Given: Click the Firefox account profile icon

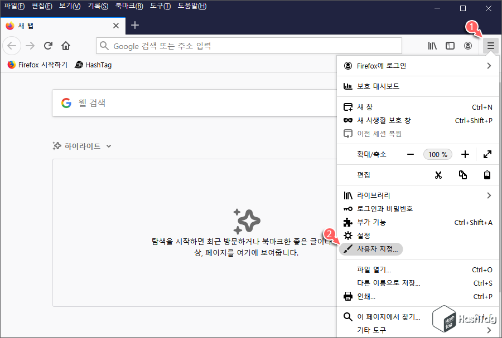Looking at the screenshot, I should pos(468,46).
